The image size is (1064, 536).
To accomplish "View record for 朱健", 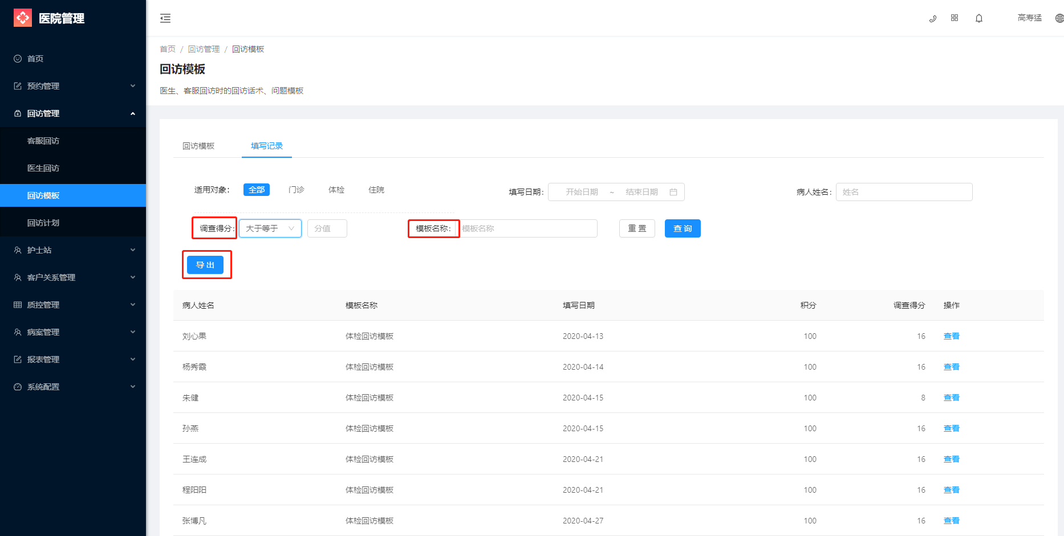I will pyautogui.click(x=951, y=398).
